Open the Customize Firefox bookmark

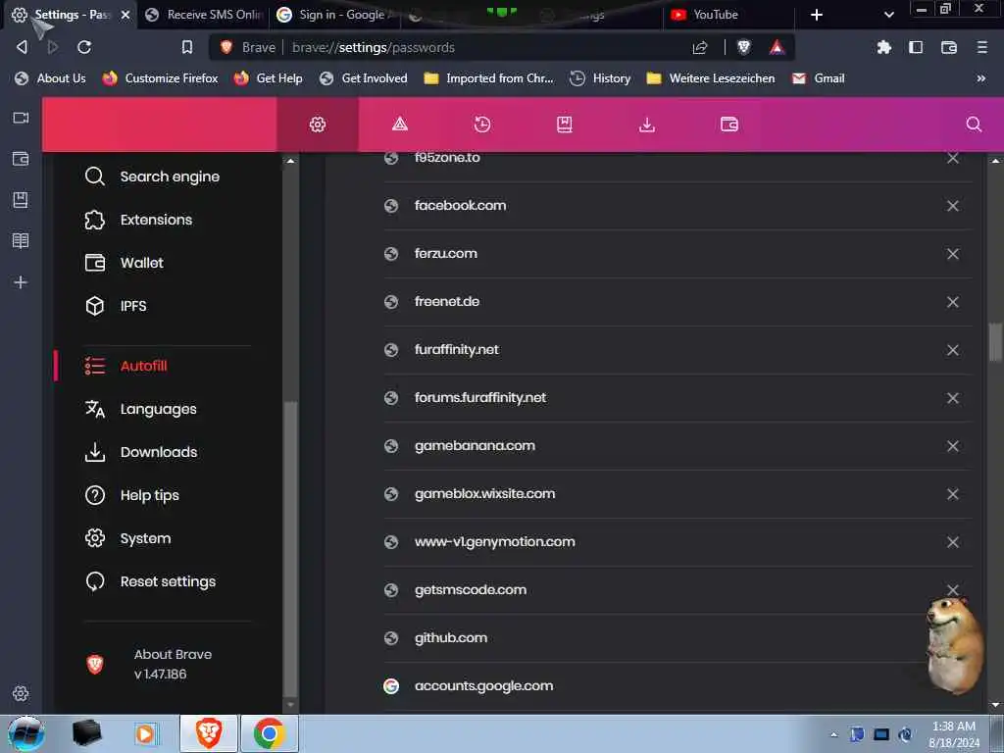click(160, 78)
